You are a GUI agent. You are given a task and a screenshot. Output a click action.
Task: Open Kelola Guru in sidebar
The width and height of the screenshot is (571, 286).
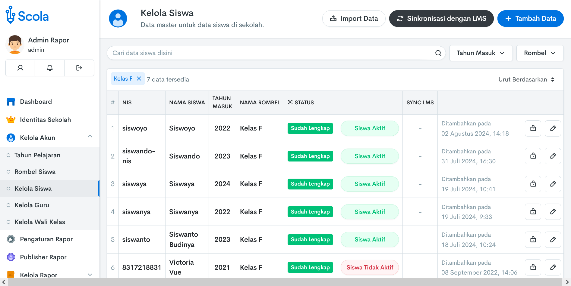[32, 205]
